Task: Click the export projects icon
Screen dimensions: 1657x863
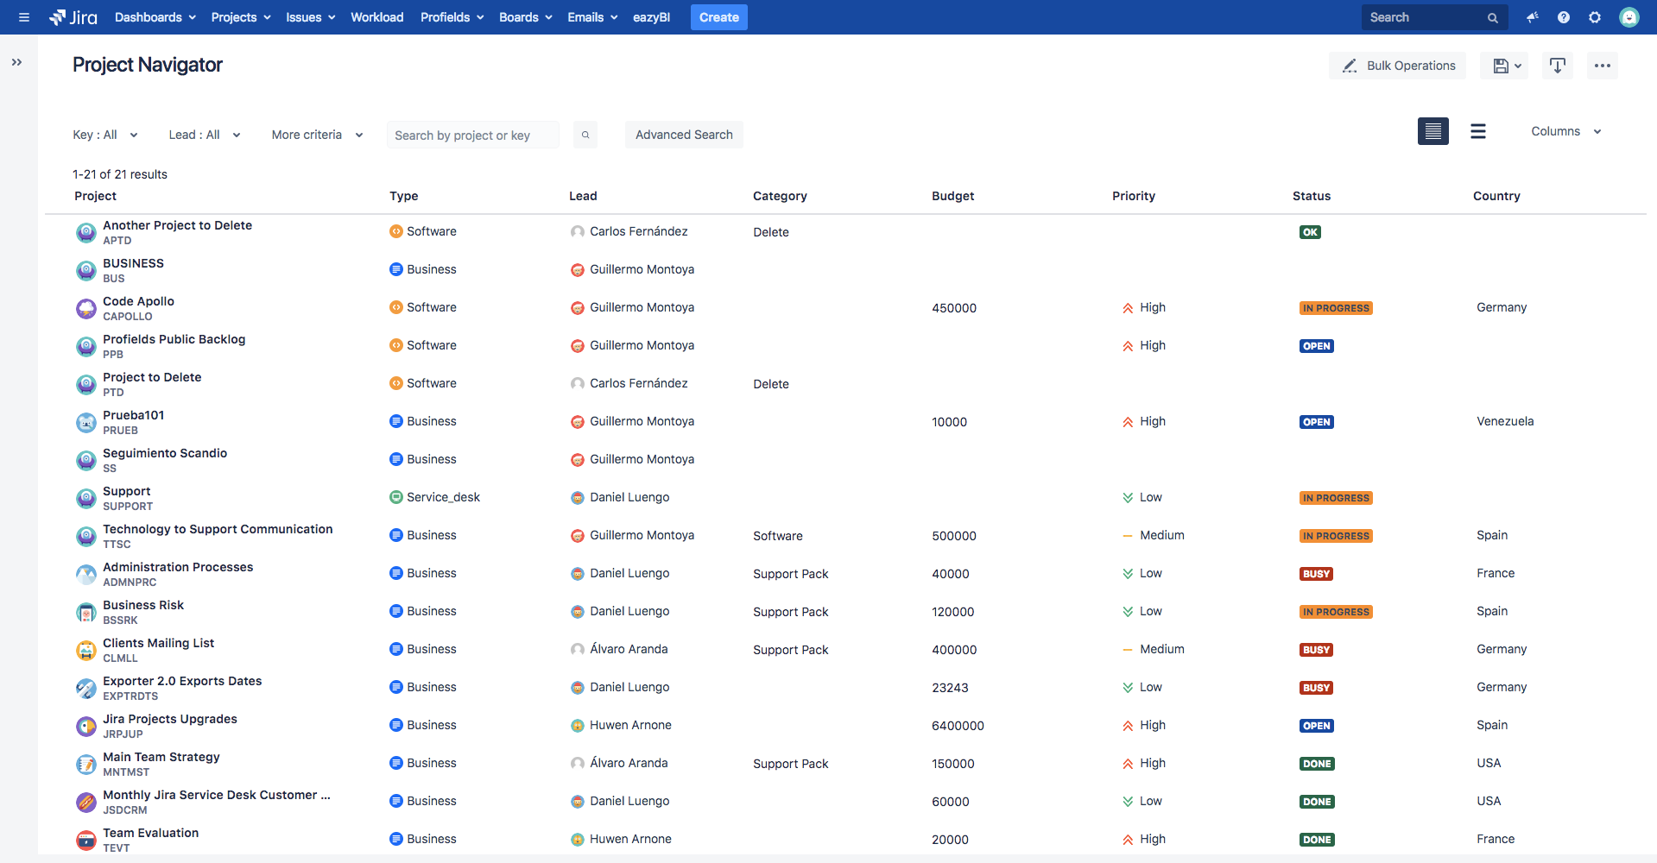Action: tap(1557, 66)
